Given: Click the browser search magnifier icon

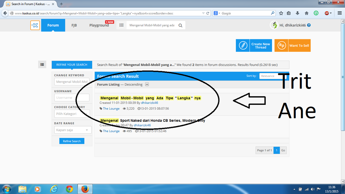Looking at the screenshot, I should pyautogui.click(x=273, y=13).
